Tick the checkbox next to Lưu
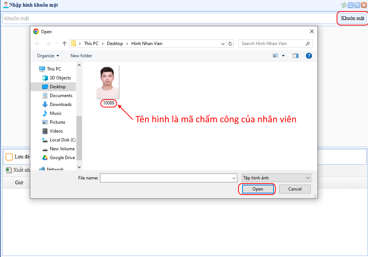Image resolution: width=368 pixels, height=257 pixels. click(9, 157)
